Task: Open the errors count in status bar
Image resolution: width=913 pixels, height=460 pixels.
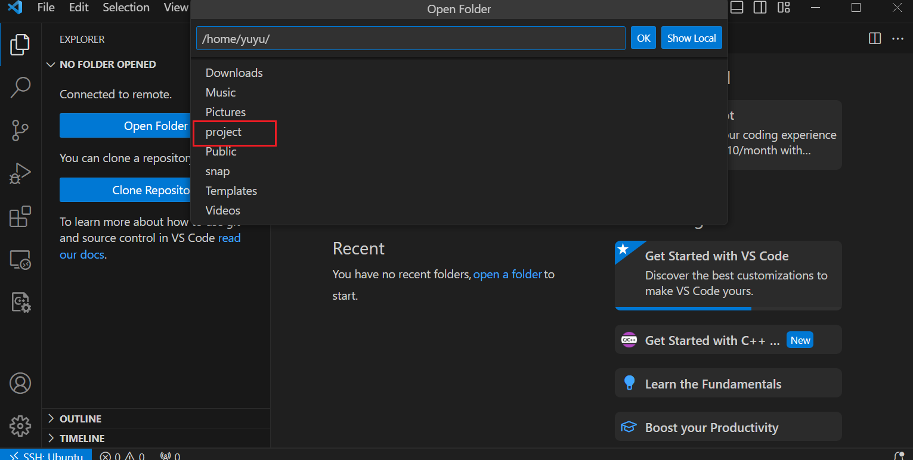Action: tap(110, 456)
